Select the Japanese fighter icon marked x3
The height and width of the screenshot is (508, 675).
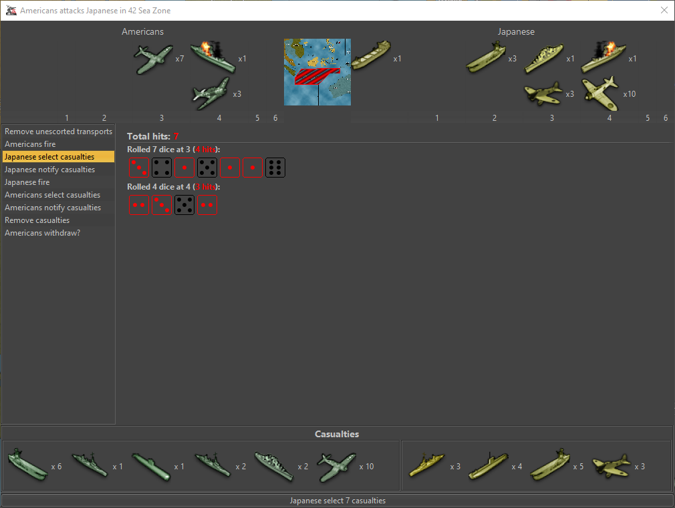click(543, 93)
